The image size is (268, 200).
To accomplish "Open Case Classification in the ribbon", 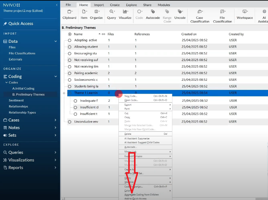I will [x=200, y=16].
